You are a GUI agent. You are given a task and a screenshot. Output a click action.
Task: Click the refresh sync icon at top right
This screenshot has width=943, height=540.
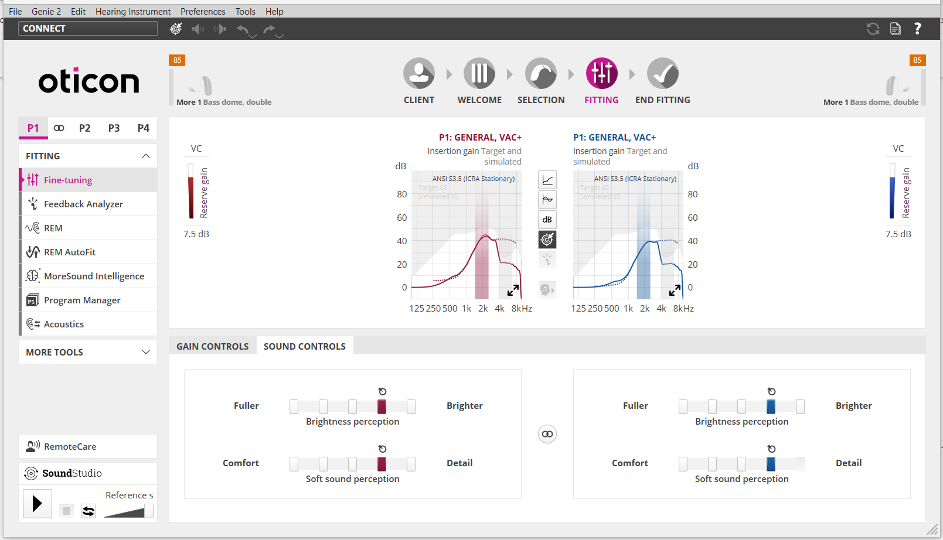(x=873, y=29)
